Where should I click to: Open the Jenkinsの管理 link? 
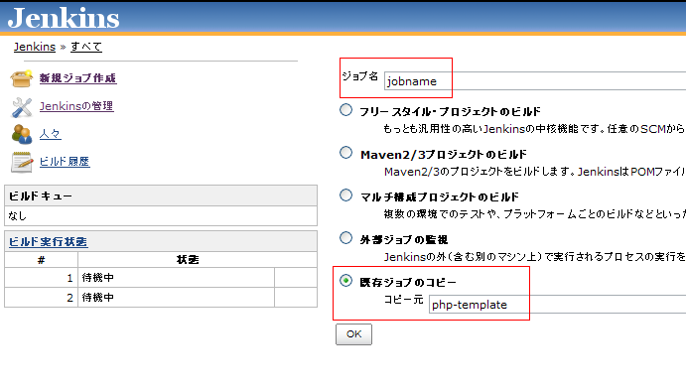[x=76, y=106]
